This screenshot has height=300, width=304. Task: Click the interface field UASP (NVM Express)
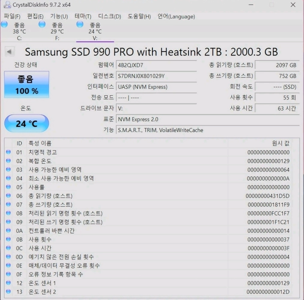coord(156,87)
